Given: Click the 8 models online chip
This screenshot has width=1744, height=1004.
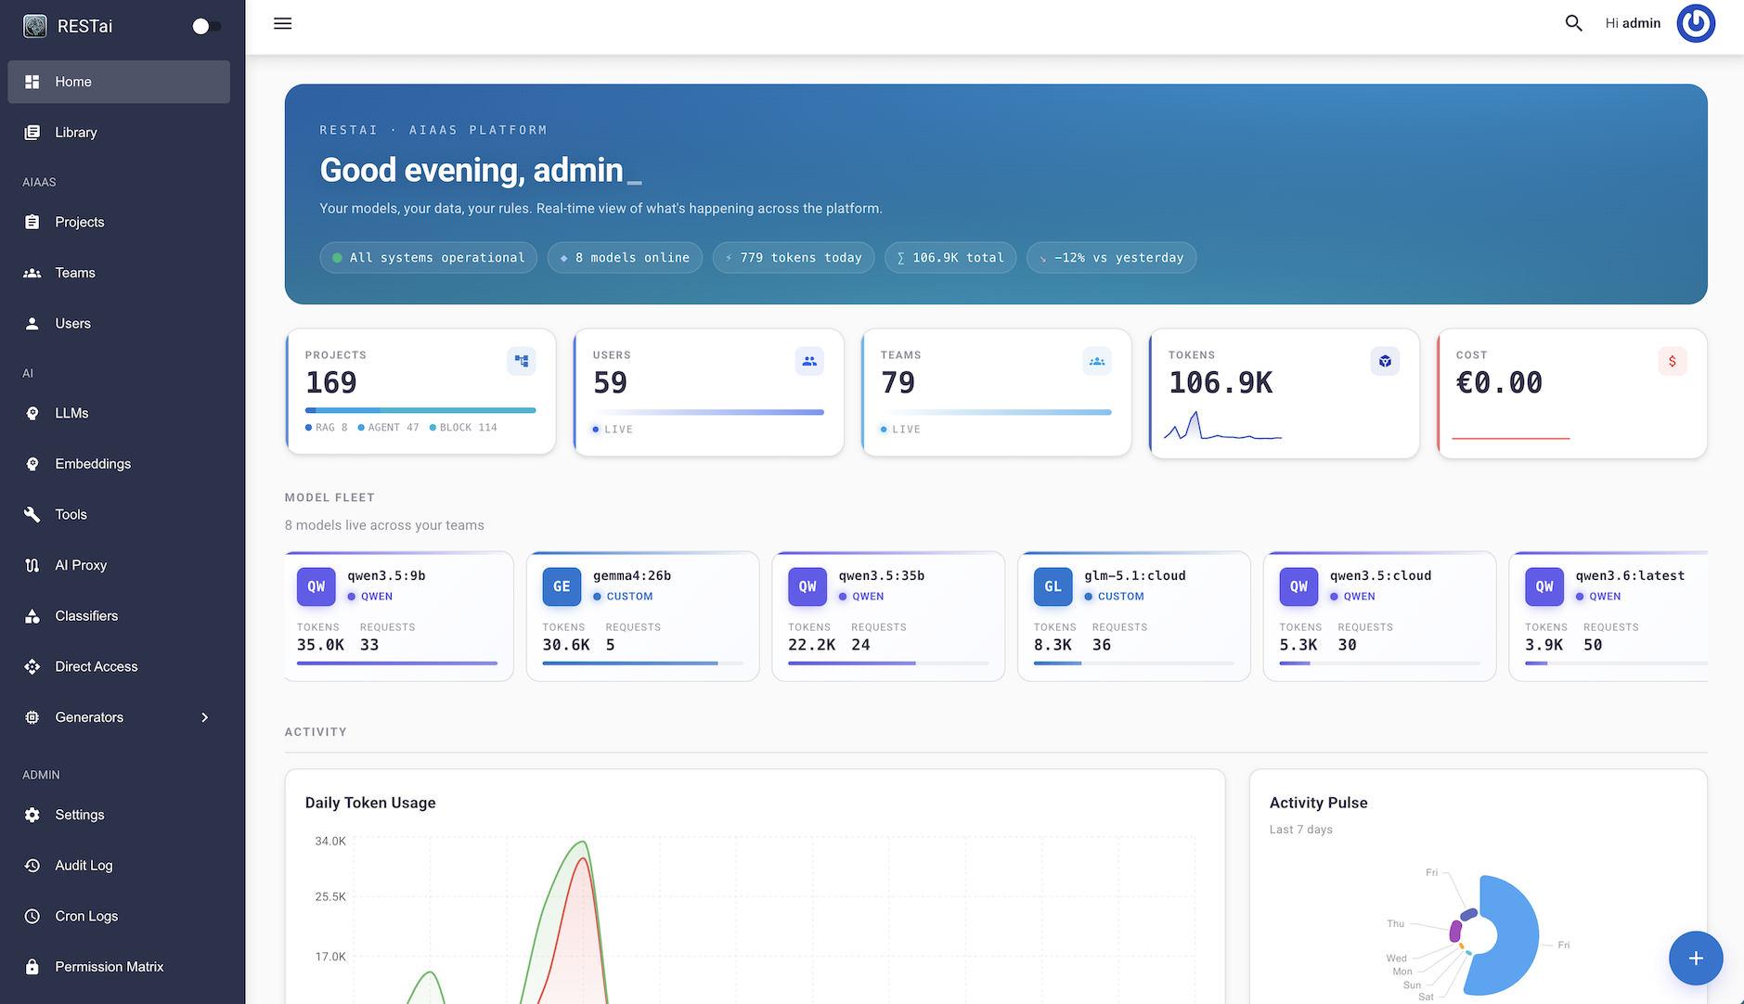Looking at the screenshot, I should 624,258.
